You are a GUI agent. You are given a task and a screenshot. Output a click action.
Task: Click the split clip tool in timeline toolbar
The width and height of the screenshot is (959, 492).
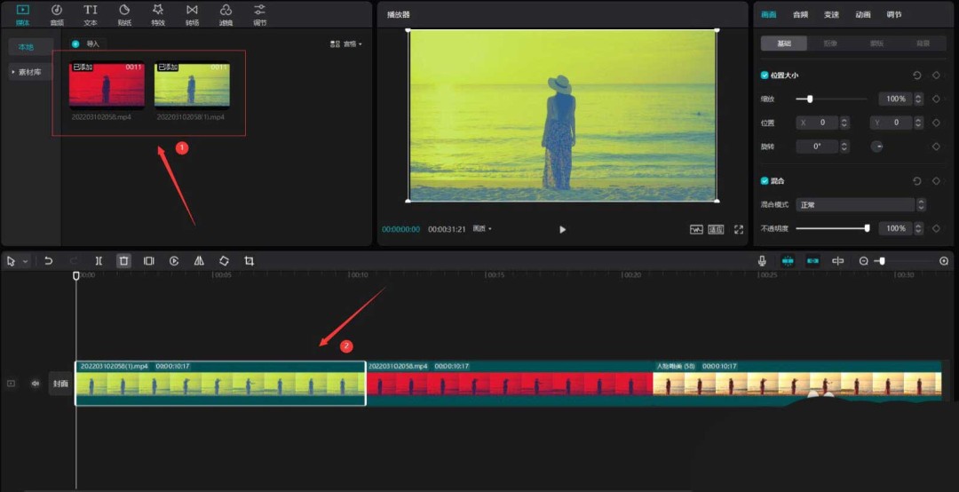click(99, 261)
